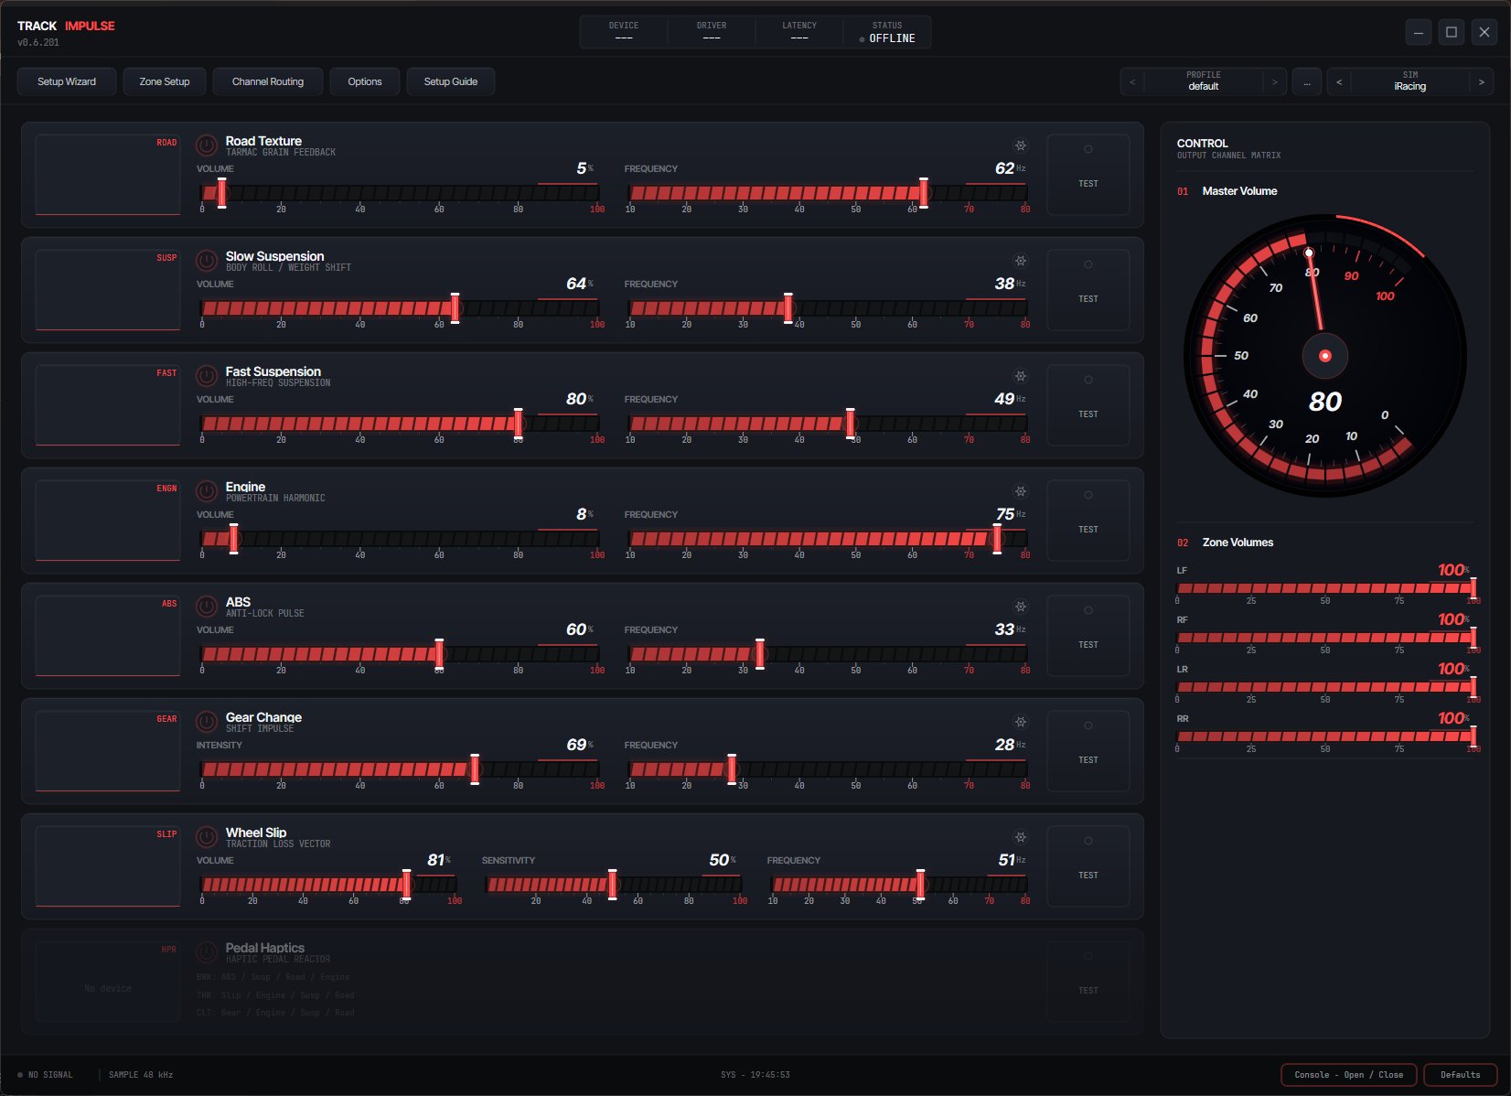
Task: Click Engine frequency slider
Action: click(x=828, y=539)
